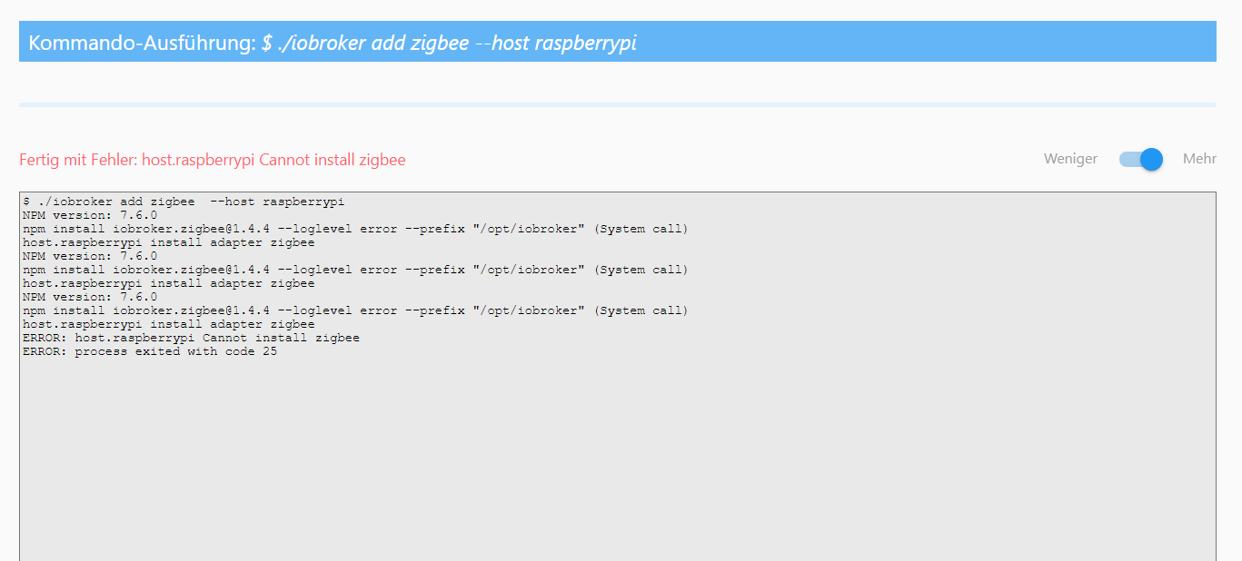Click "ERROR: process exited with code 25" line
The width and height of the screenshot is (1242, 561).
click(x=150, y=351)
